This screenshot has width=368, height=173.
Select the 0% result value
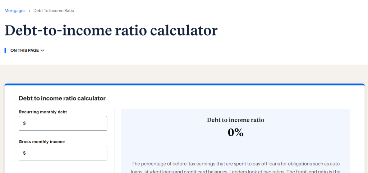[x=235, y=132]
